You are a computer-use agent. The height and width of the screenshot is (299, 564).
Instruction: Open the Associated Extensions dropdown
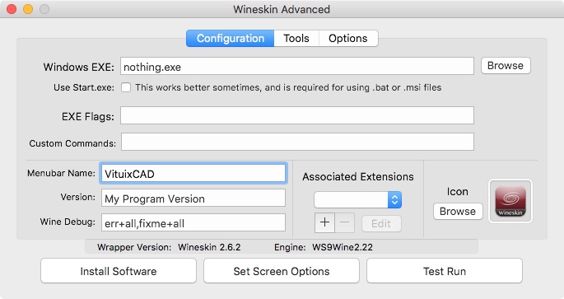click(358, 199)
